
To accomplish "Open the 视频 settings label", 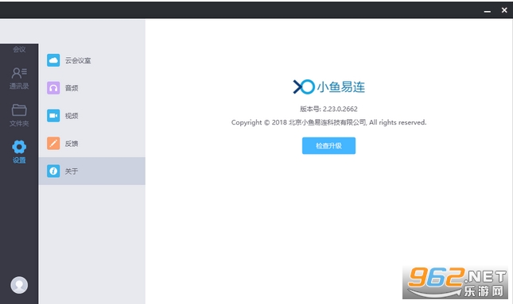I will click(72, 116).
